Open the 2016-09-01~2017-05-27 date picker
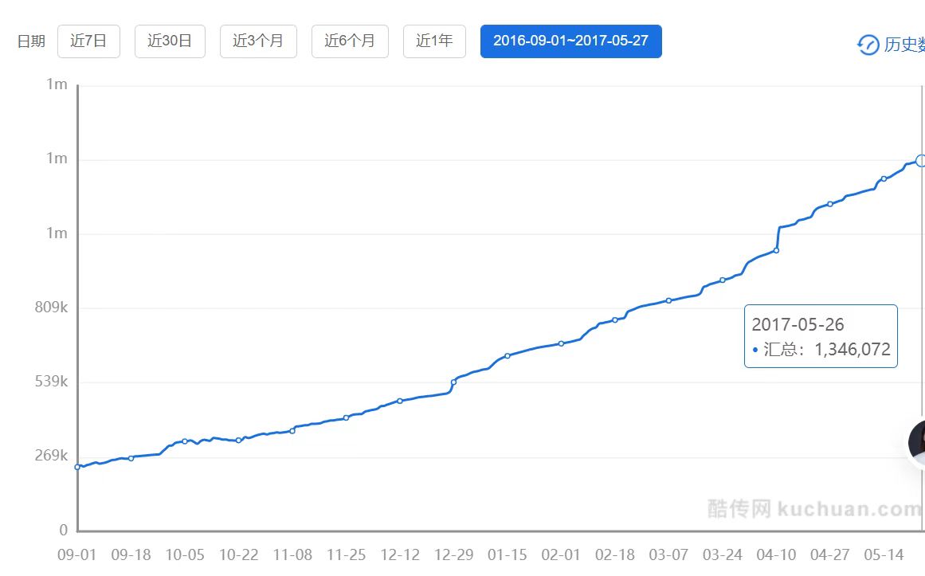This screenshot has width=925, height=576. tap(570, 41)
